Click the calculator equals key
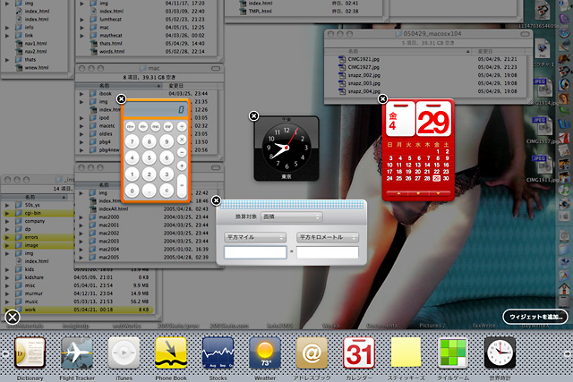Image resolution: width=573 pixels, height=382 pixels. [x=182, y=185]
